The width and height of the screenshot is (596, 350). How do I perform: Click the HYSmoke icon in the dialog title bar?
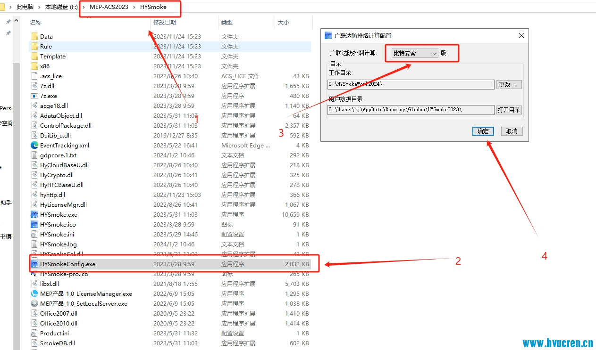coord(328,34)
